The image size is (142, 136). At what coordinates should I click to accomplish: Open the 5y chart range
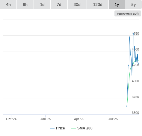[x=133, y=4]
